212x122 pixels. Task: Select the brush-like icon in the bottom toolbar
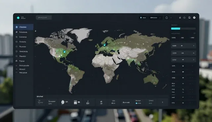(88, 102)
